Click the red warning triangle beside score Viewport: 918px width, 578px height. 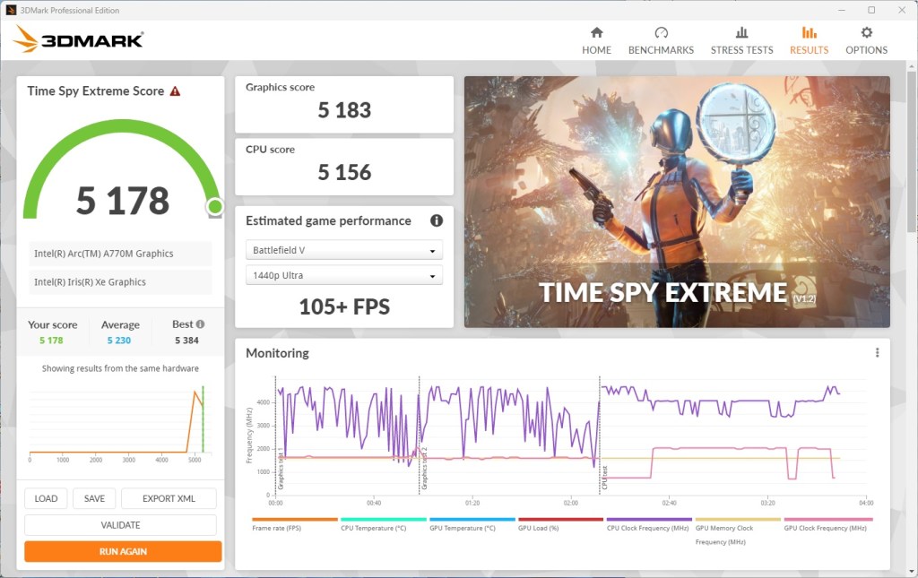pyautogui.click(x=175, y=91)
